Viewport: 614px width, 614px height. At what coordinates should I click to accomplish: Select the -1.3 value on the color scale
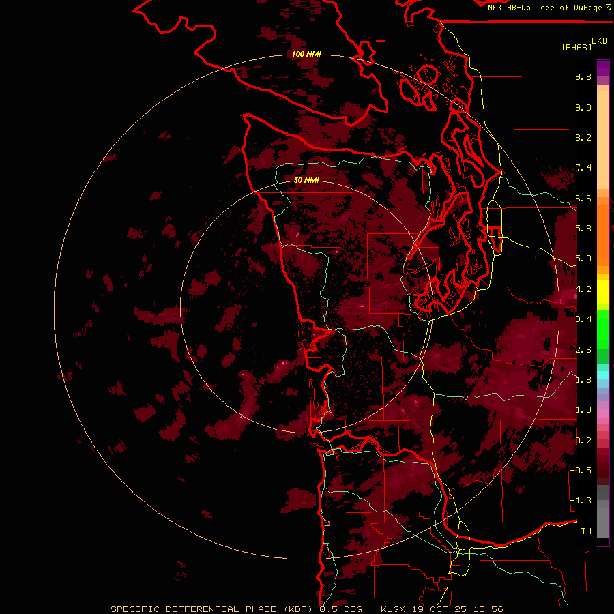(x=581, y=501)
